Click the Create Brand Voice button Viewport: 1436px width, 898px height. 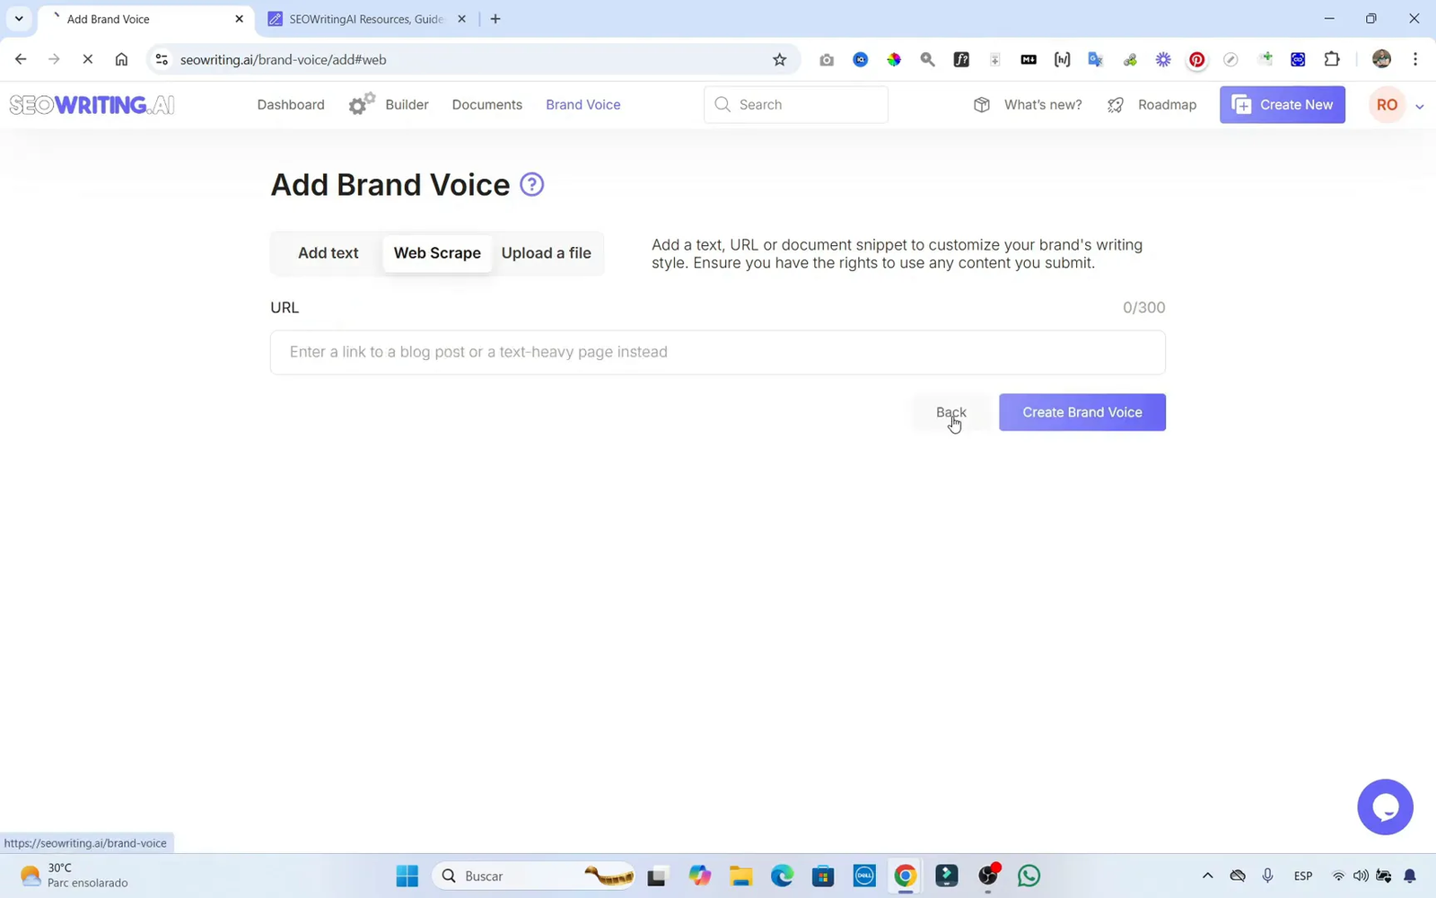click(x=1081, y=412)
